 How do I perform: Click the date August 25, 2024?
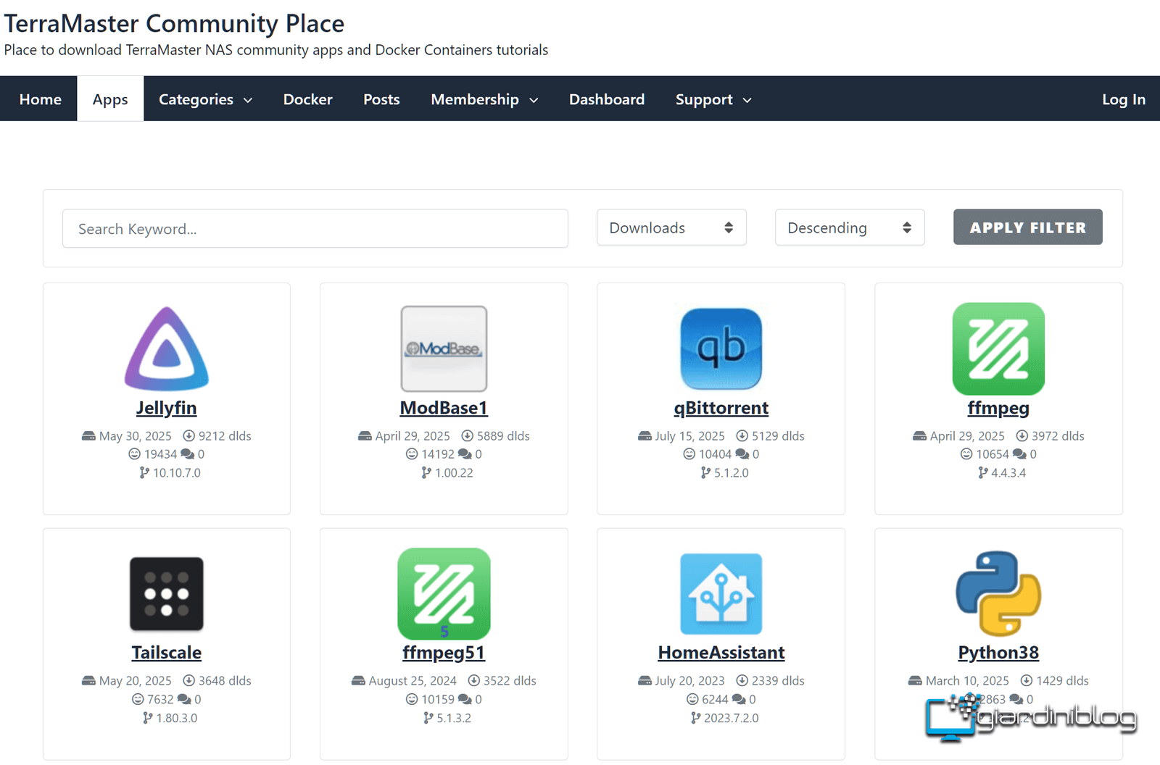(x=413, y=681)
